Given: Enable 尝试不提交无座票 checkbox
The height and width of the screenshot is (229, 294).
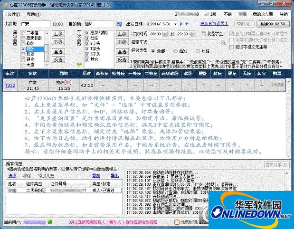Looking at the screenshot, I should coord(232,47).
